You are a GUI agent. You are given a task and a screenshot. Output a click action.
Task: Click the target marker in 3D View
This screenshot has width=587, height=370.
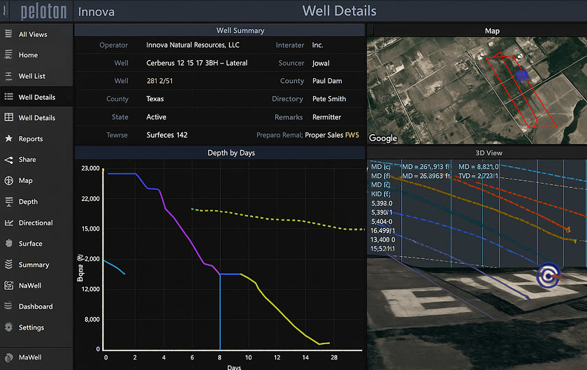(549, 276)
